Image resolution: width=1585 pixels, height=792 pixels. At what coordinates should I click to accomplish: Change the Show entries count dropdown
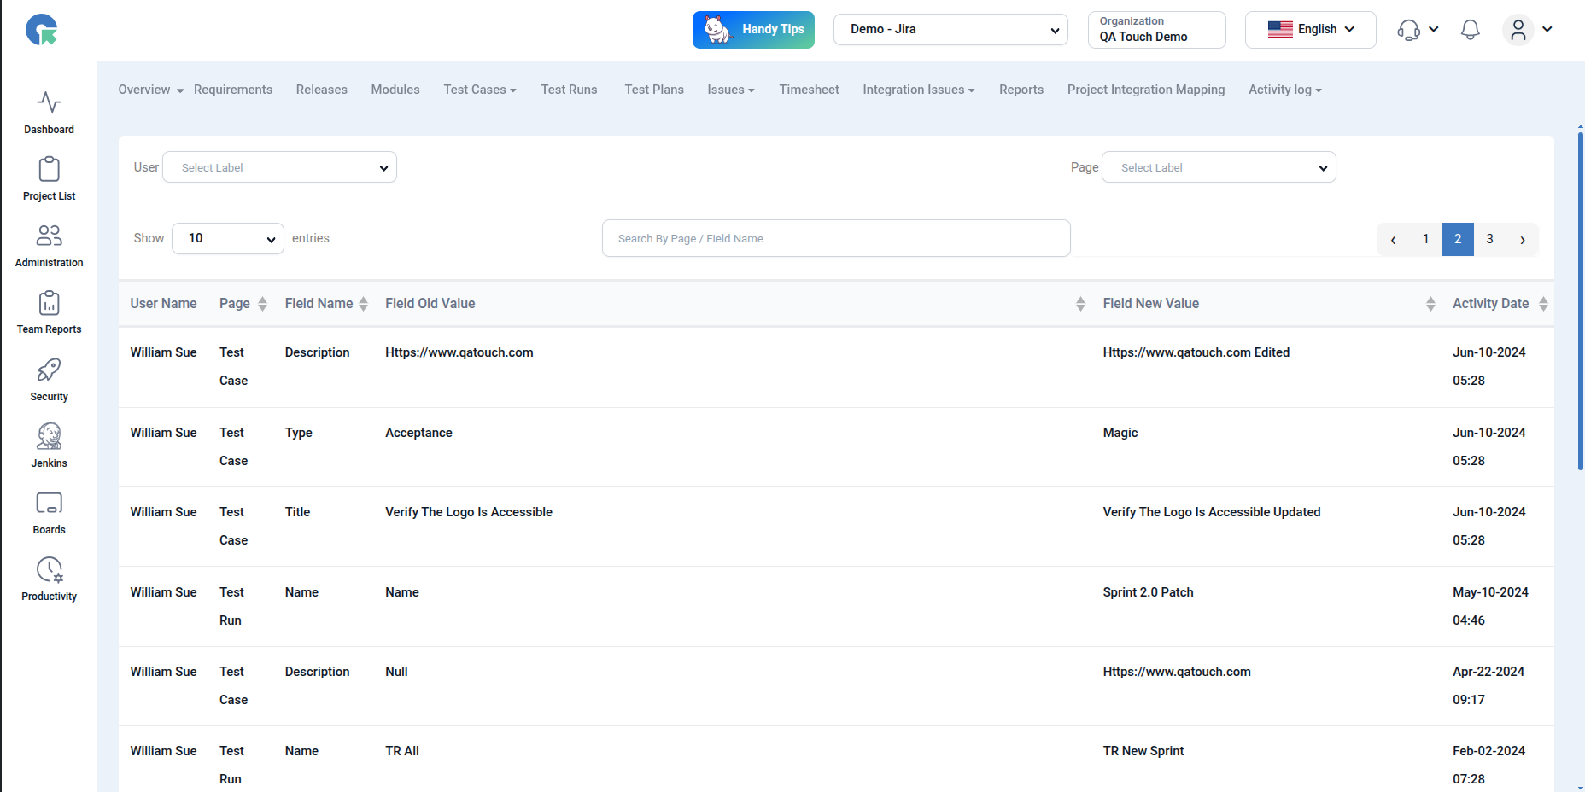tap(228, 239)
